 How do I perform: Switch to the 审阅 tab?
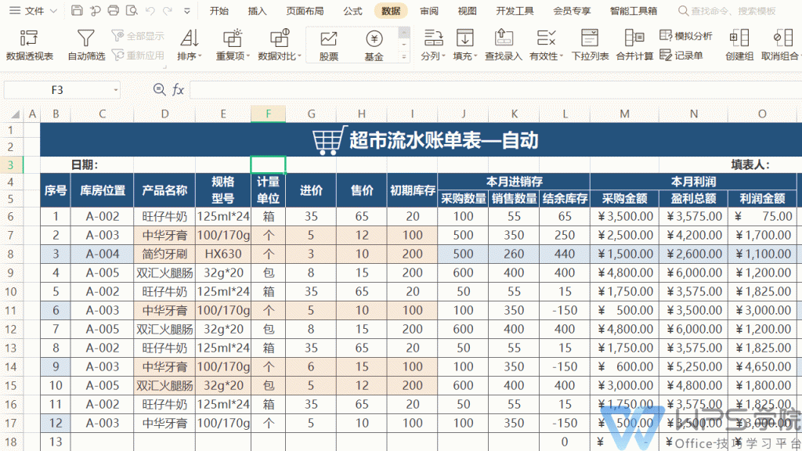click(428, 11)
